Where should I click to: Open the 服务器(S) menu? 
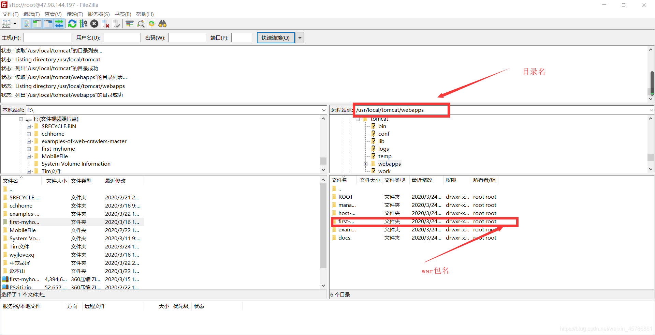tap(99, 14)
